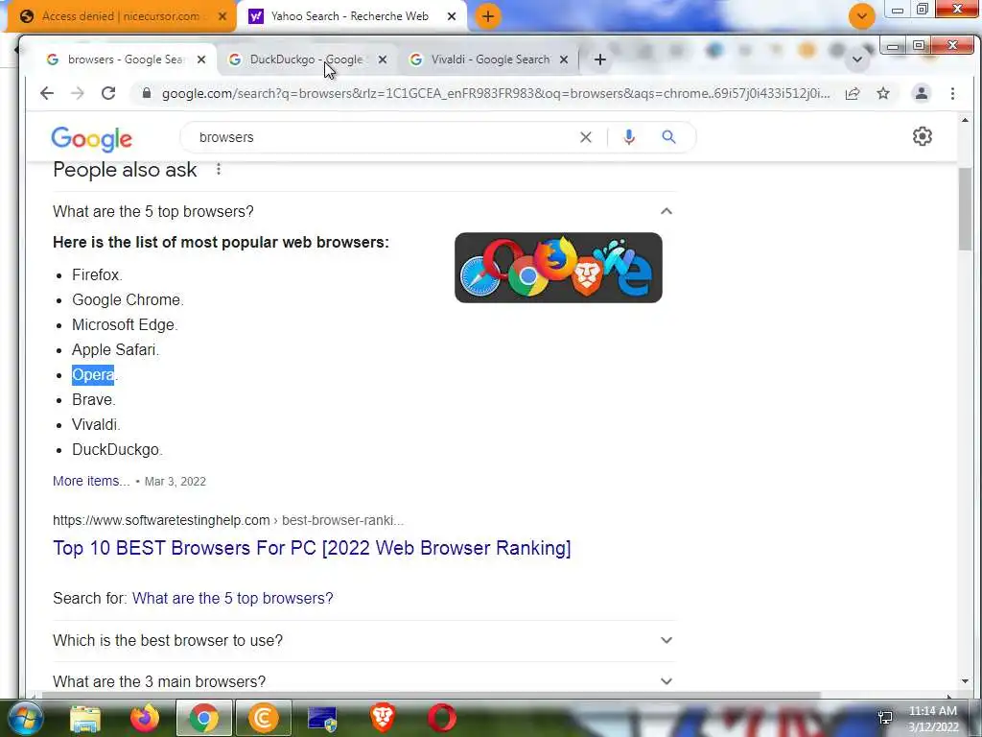Switch to the Yahoo Search - Recherche Web tab

coord(349,16)
